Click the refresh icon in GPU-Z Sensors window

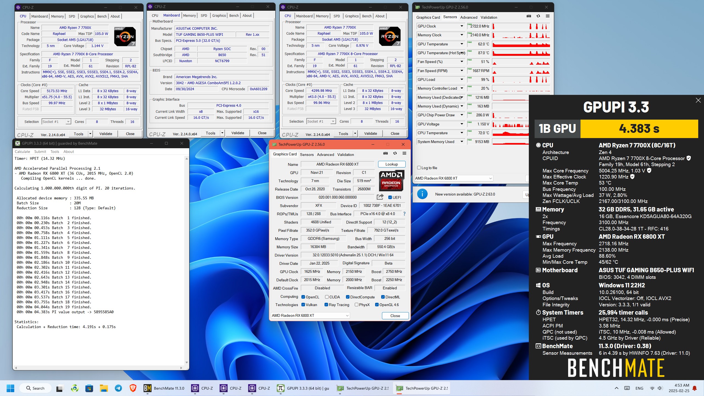tap(538, 16)
